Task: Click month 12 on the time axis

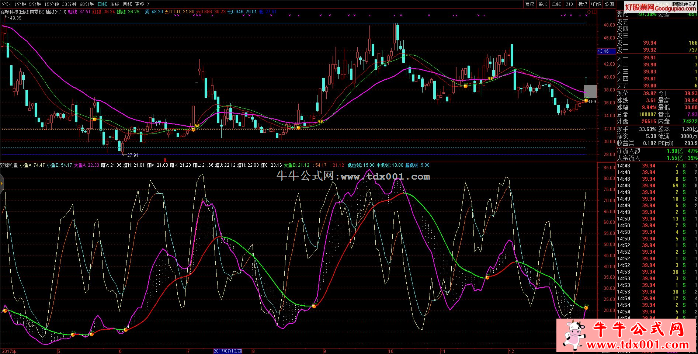Action: point(511,351)
